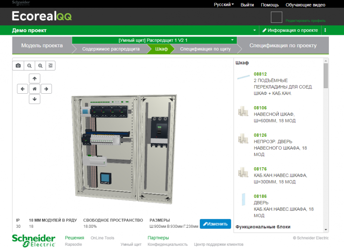
Task: Click the Партнеры footer link
Action: pyautogui.click(x=158, y=238)
